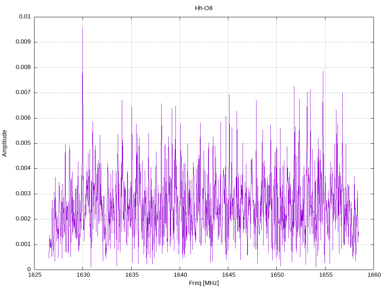Click the 1655 x-axis tick label
This screenshot has height=288, width=384.
325,275
